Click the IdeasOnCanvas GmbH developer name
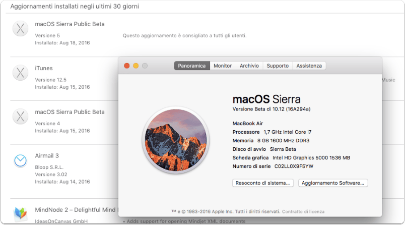The width and height of the screenshot is (405, 225). point(61,221)
